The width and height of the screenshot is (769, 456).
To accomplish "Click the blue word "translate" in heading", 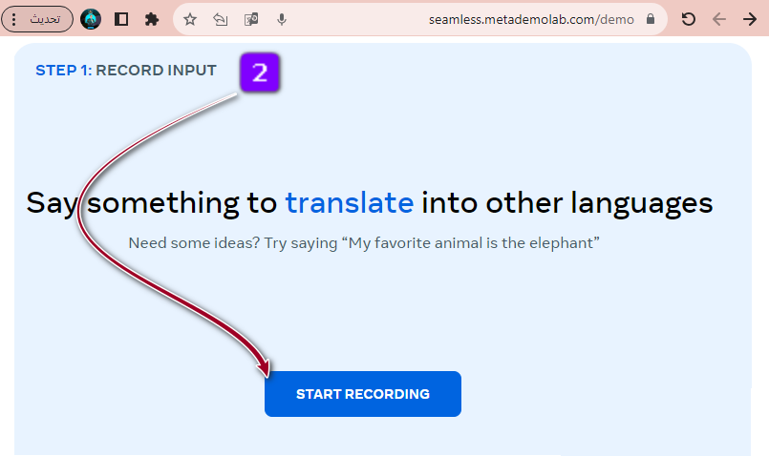I will (x=349, y=202).
